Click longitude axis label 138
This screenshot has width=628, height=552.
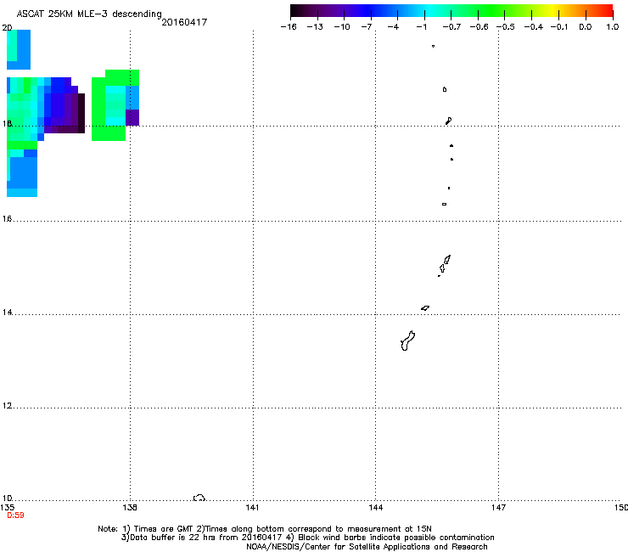tap(130, 508)
